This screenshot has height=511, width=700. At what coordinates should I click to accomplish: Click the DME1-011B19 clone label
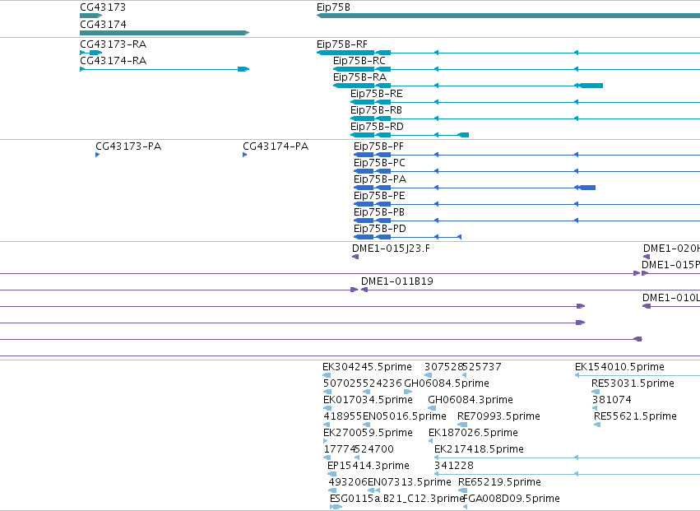[397, 281]
